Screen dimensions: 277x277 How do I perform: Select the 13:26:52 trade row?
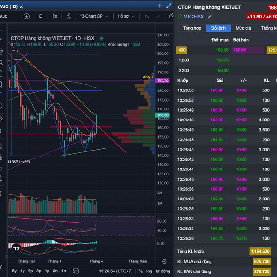(226, 100)
